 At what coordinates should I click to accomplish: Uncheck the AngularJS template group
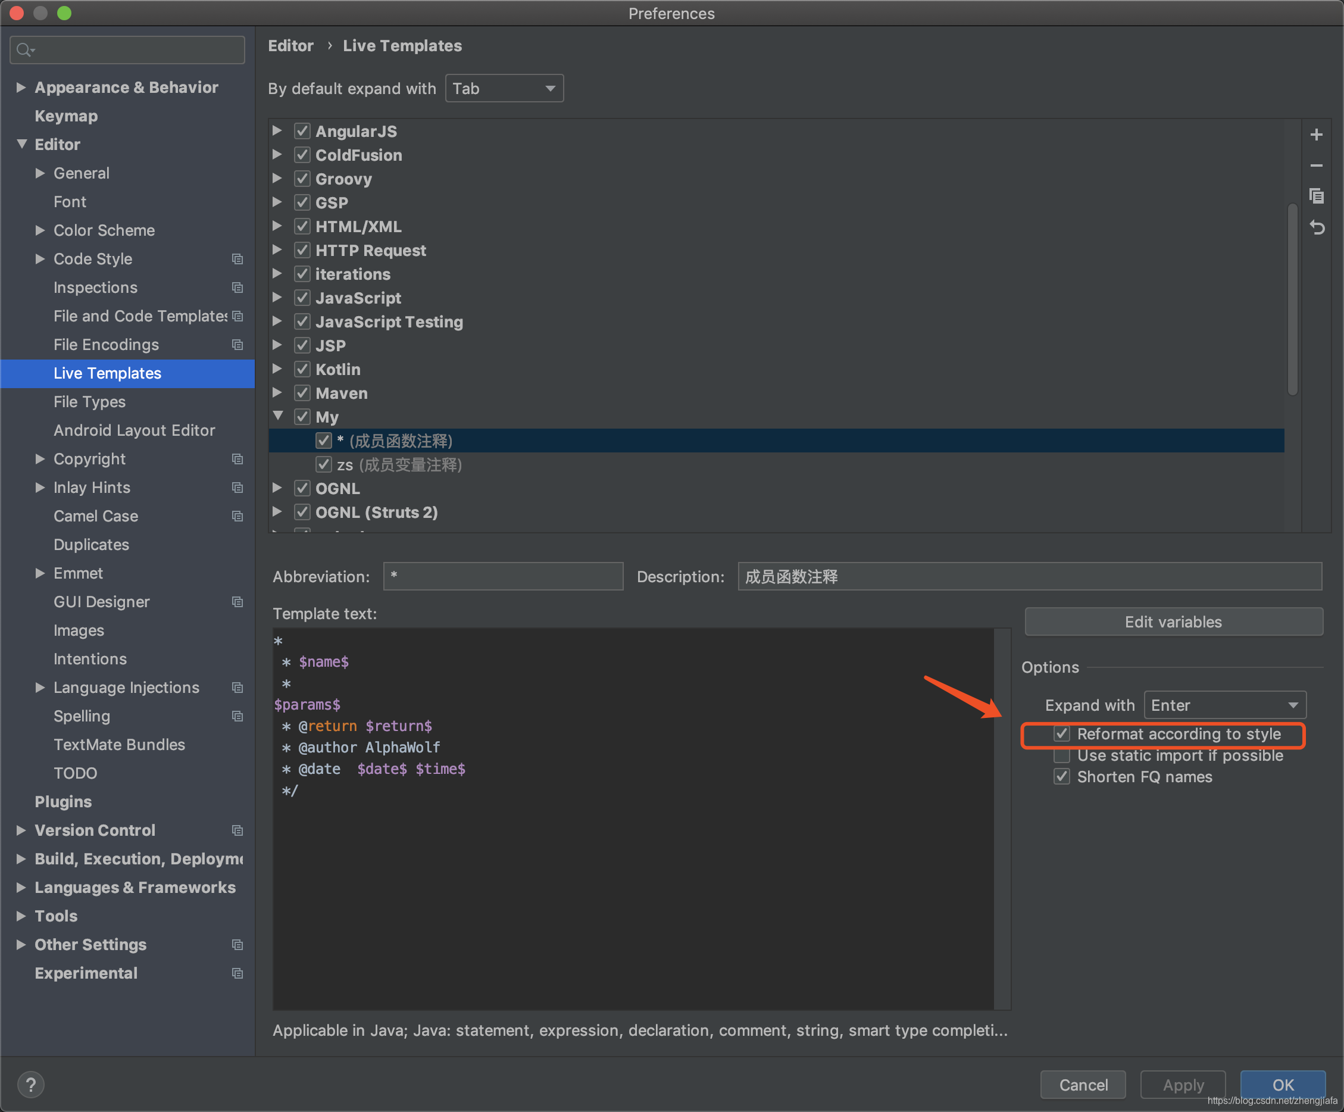(x=302, y=131)
